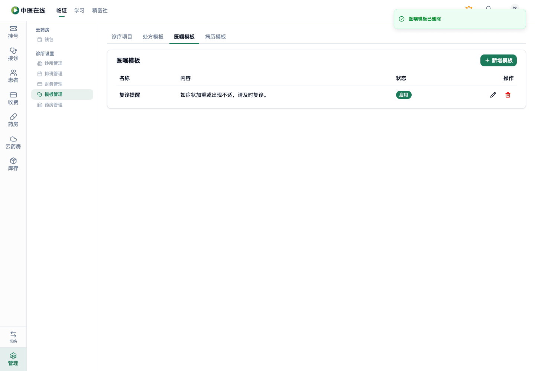Click the 内容 column header

[186, 78]
